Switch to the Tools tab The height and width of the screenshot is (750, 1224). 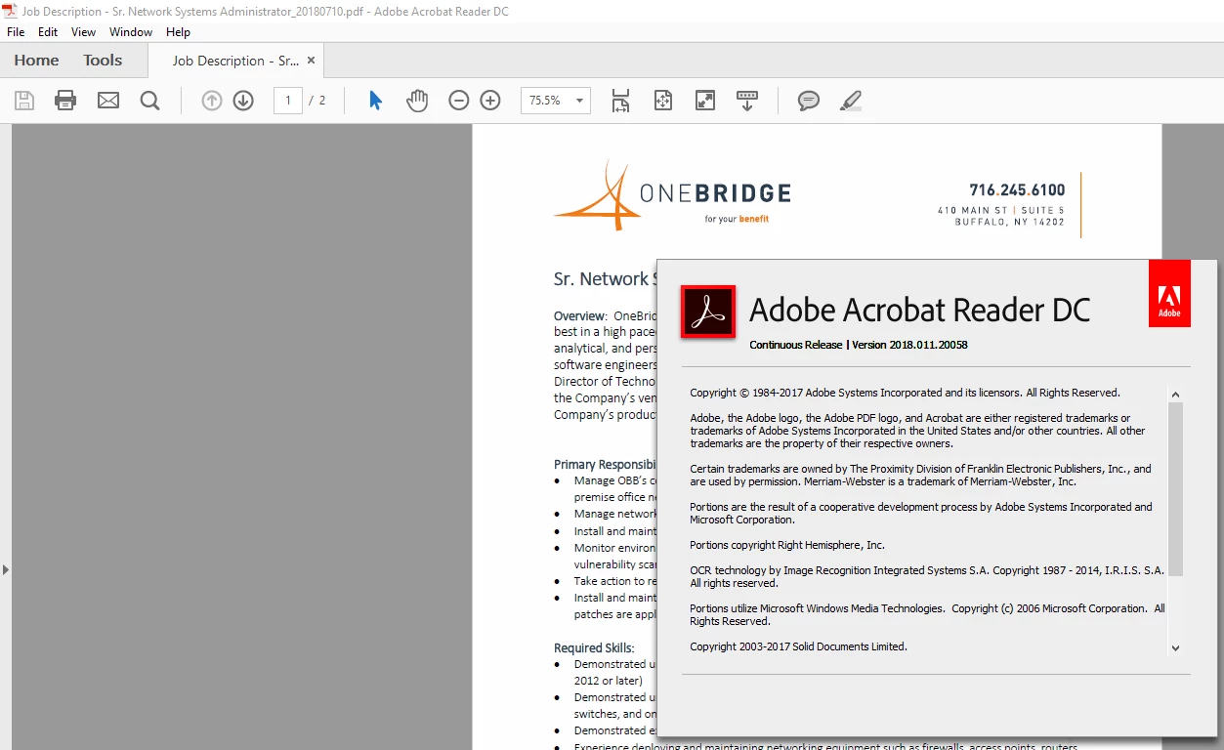[103, 60]
